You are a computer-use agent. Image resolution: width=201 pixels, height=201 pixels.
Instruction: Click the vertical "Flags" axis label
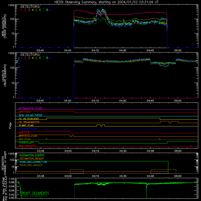pos(10,125)
